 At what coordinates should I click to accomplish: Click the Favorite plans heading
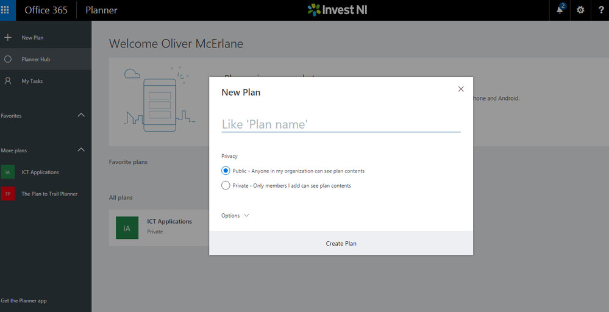[128, 162]
